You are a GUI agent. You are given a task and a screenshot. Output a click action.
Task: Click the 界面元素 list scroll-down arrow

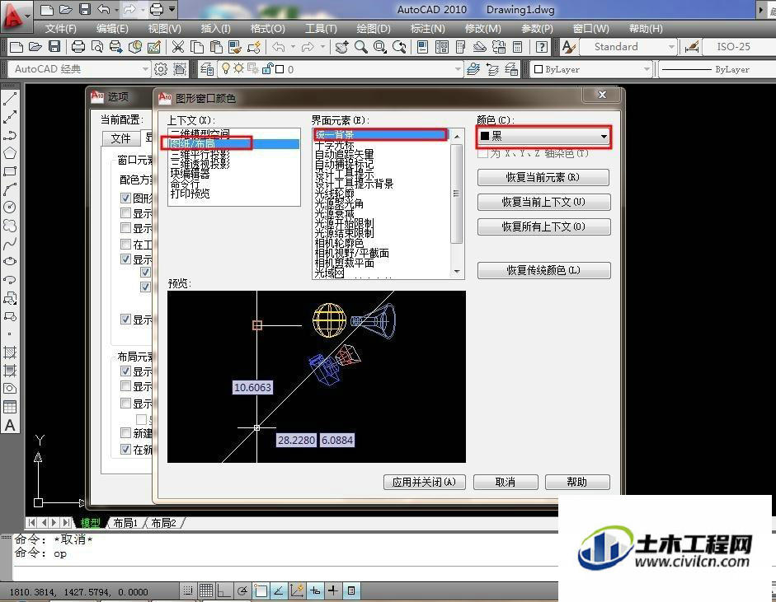pyautogui.click(x=457, y=271)
